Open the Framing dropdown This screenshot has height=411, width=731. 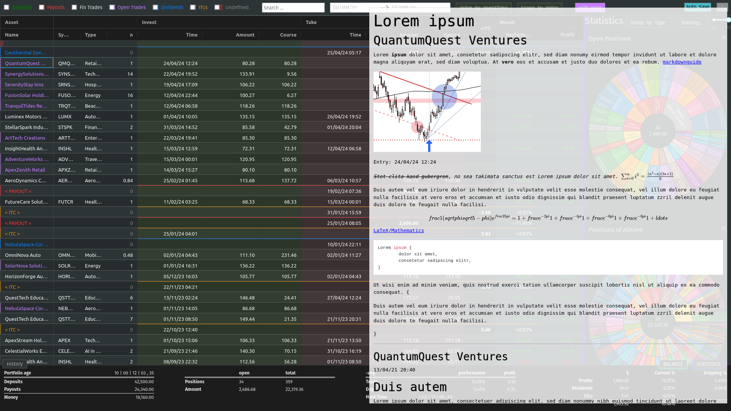(692, 23)
